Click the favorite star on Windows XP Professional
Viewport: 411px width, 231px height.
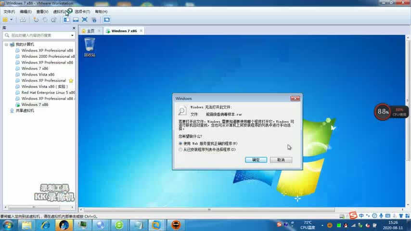[71, 80]
